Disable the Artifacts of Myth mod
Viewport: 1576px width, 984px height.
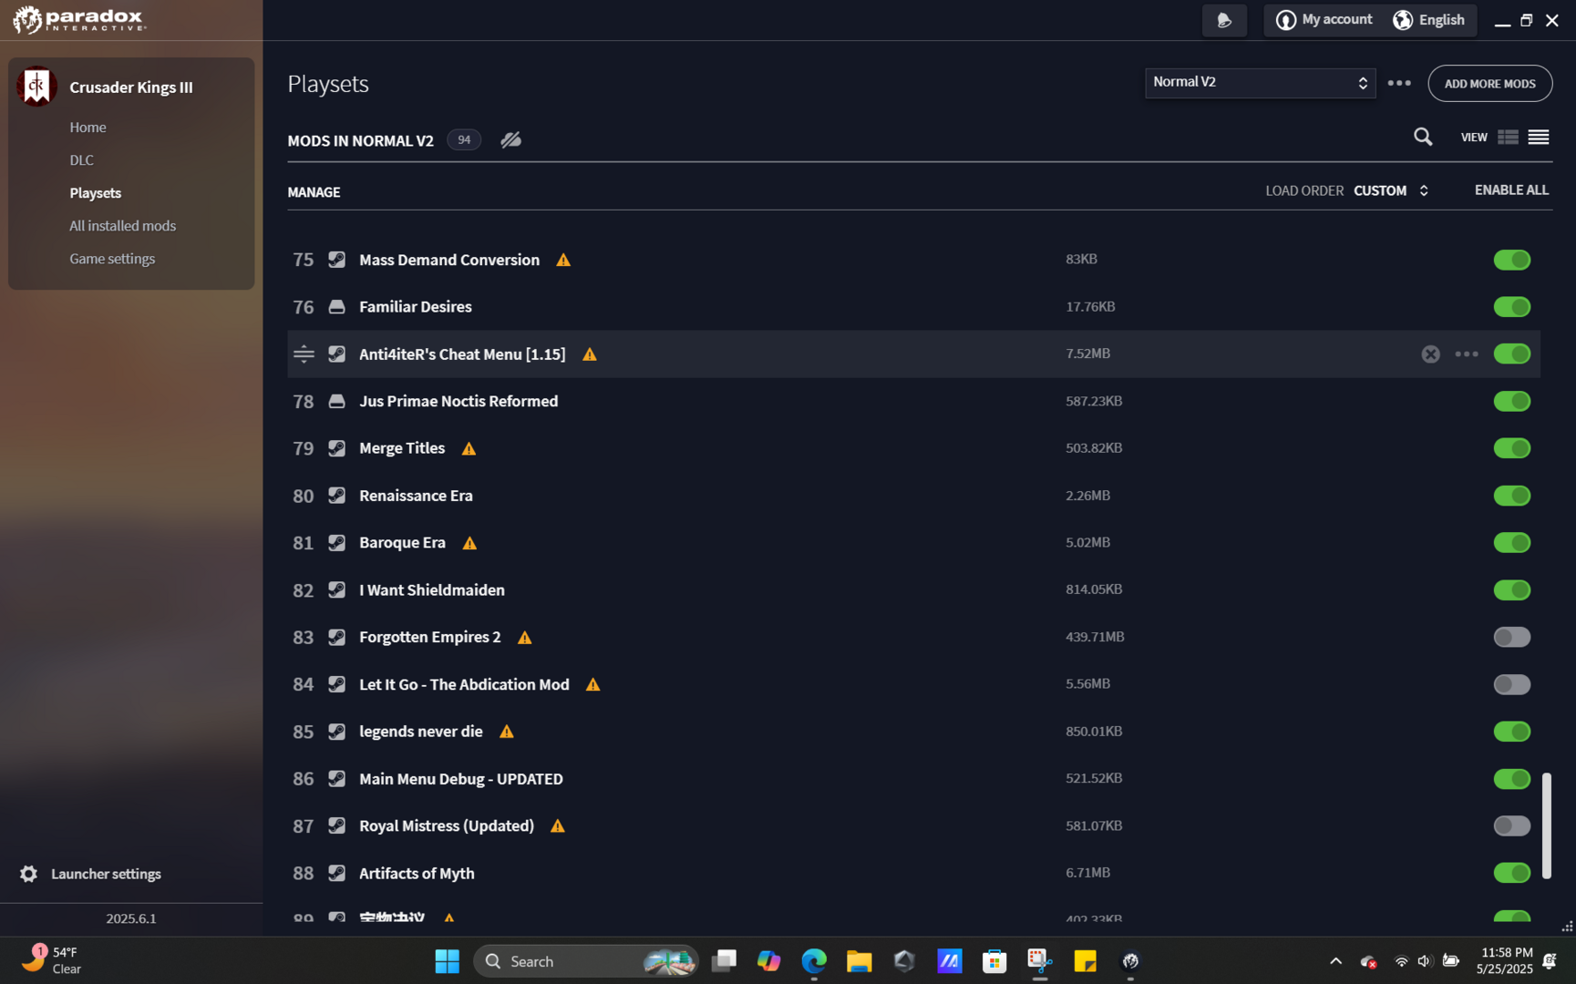1511,873
